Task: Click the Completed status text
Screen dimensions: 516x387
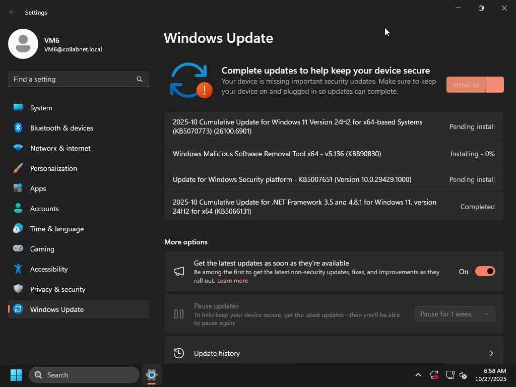Action: click(478, 207)
